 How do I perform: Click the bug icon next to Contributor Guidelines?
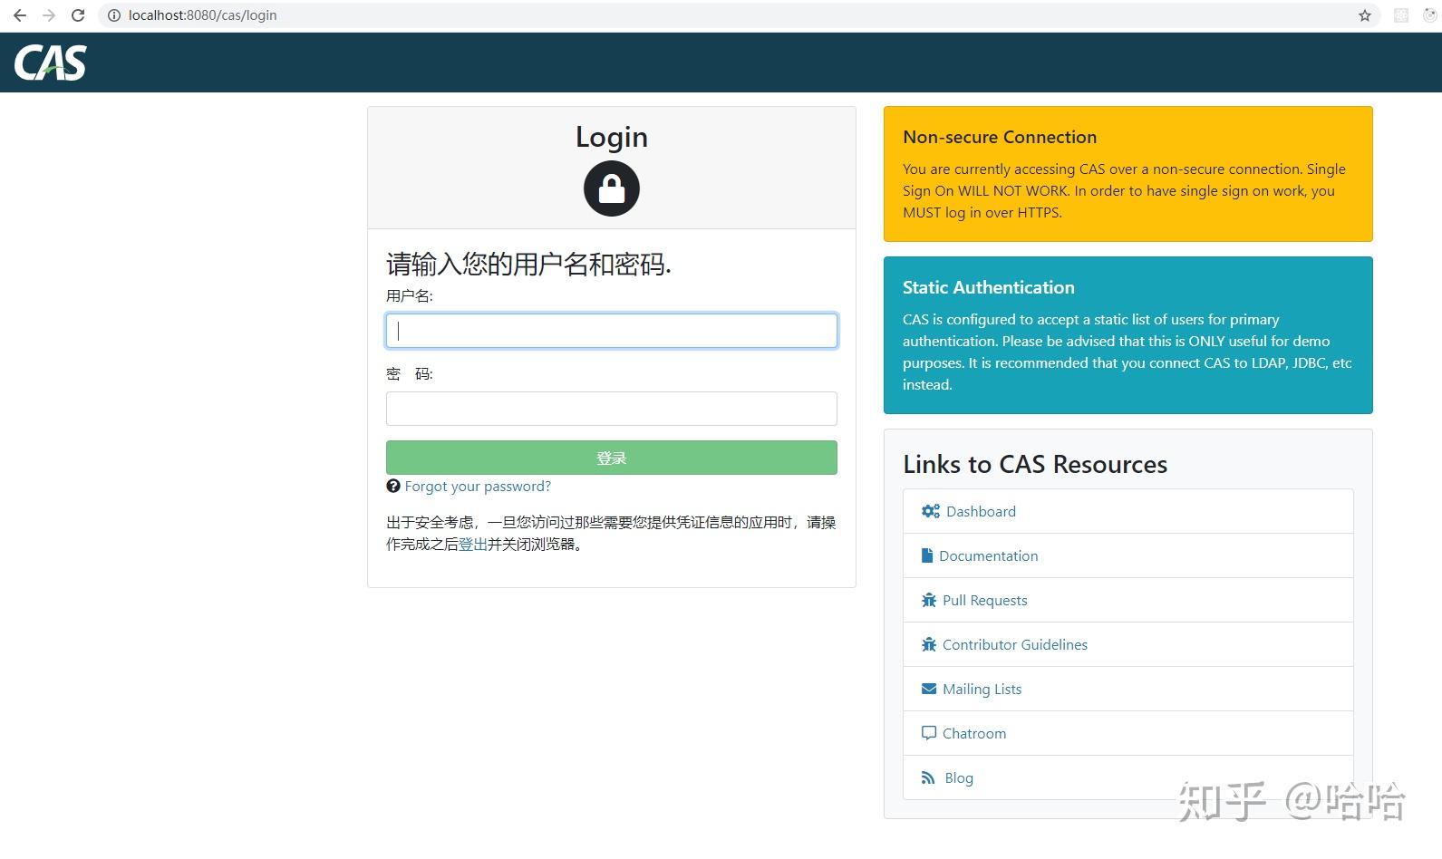(x=929, y=644)
